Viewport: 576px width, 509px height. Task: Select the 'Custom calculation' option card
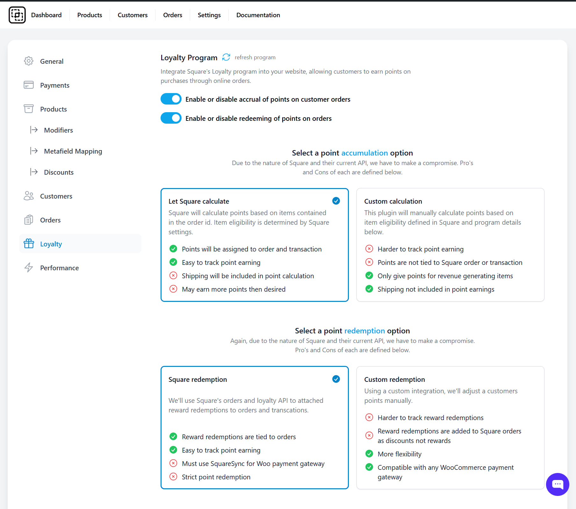(450, 245)
